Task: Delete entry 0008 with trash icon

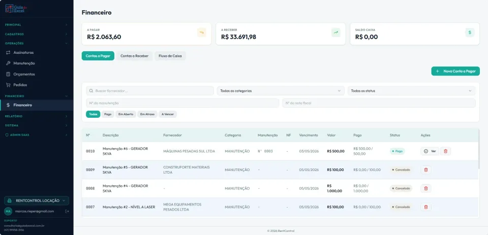Action: coord(426,188)
